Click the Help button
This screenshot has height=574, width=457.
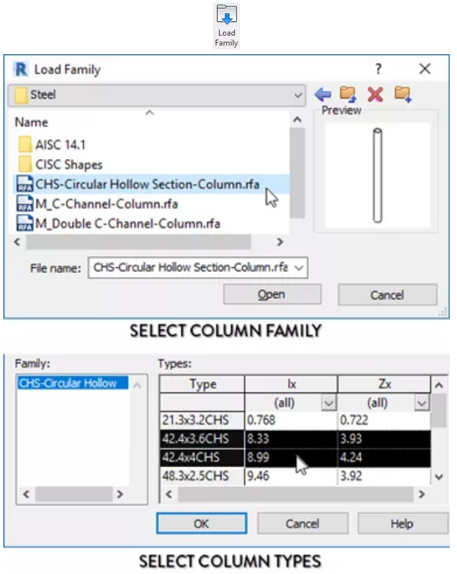click(402, 523)
